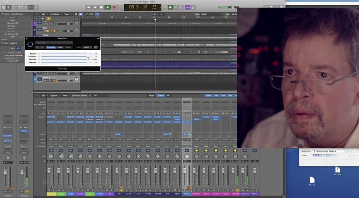This screenshot has width=359, height=198.
Task: Adjust the Darkness slider
Action: (x=64, y=60)
